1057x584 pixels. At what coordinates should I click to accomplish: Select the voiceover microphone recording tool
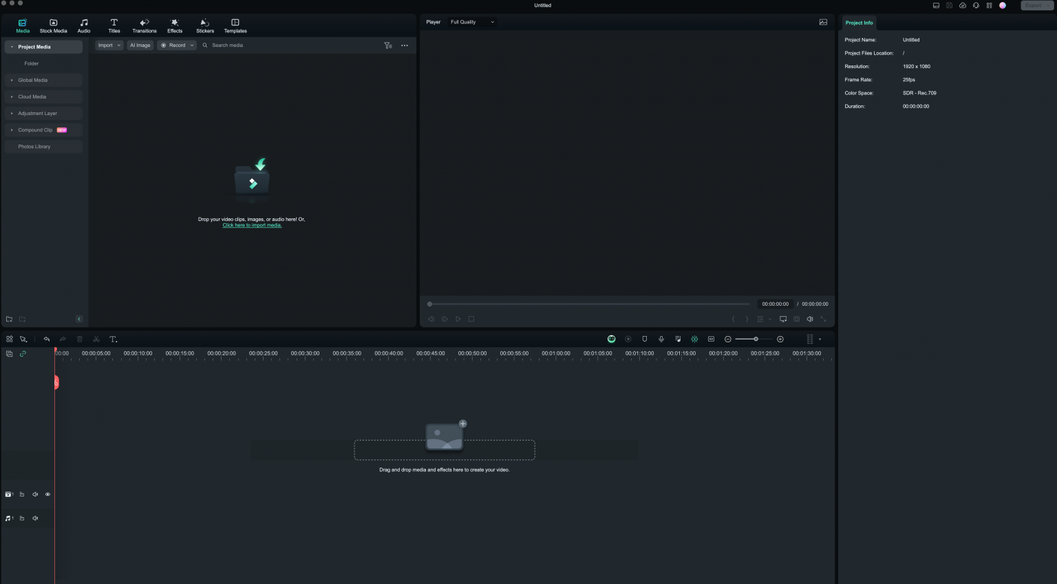[661, 339]
